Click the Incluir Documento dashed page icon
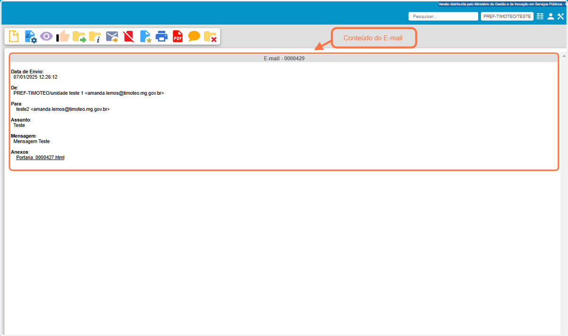568x336 pixels. [x=14, y=36]
